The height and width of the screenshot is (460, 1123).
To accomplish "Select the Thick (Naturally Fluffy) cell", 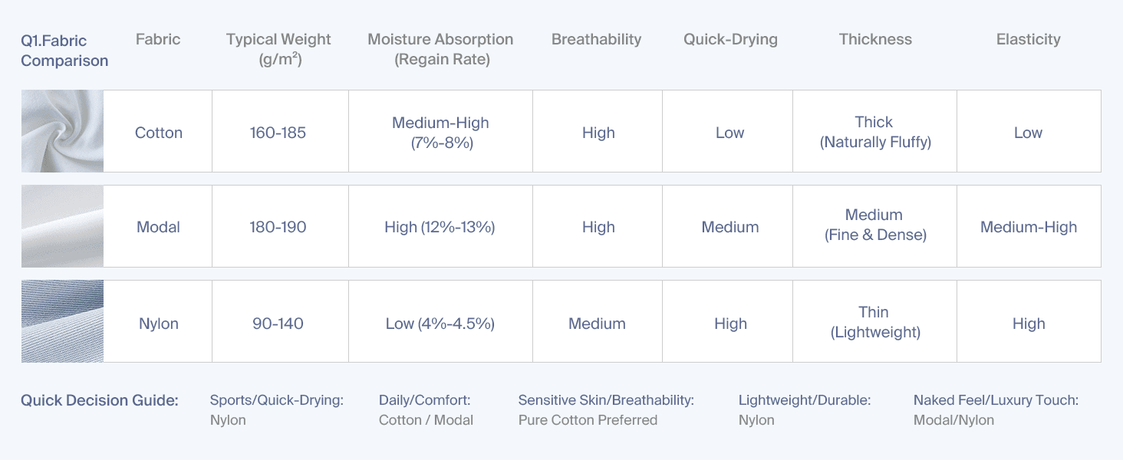I will (x=874, y=131).
